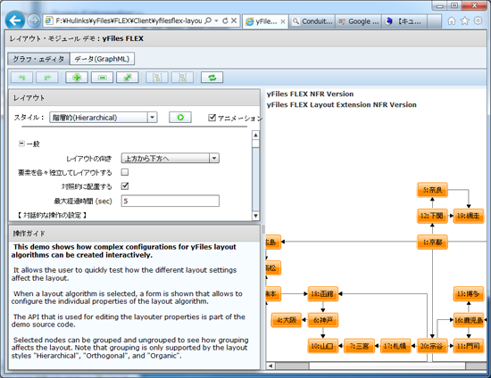Select graph node 7:三宮
Screen dimensions: 491x378
[359, 346]
